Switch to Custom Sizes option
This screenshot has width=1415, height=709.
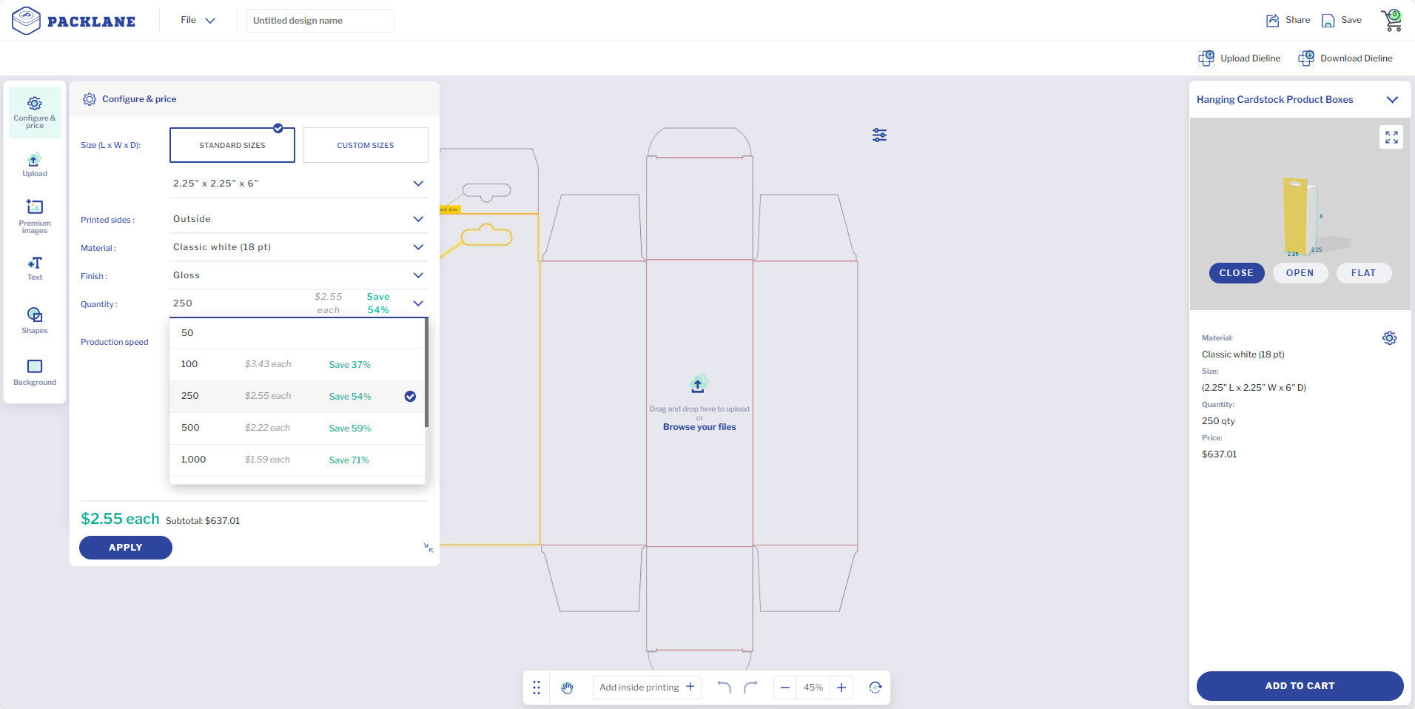coord(365,145)
